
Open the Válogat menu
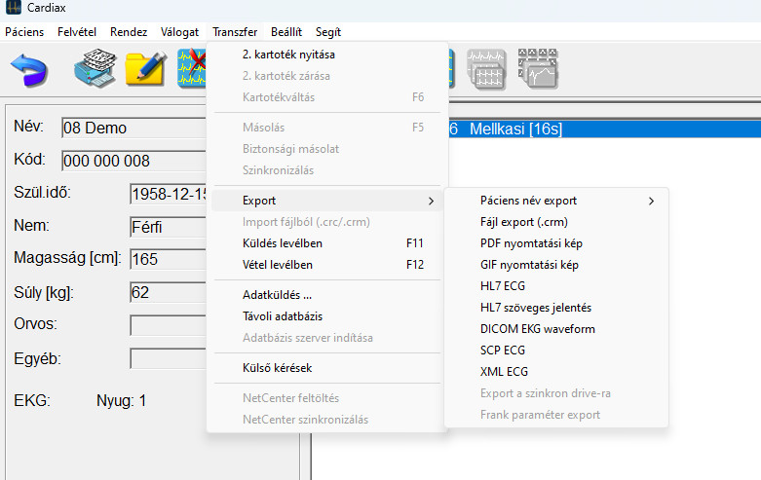[x=179, y=32]
